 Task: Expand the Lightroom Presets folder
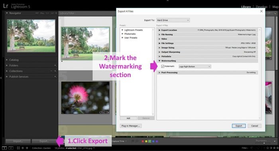(x=122, y=30)
